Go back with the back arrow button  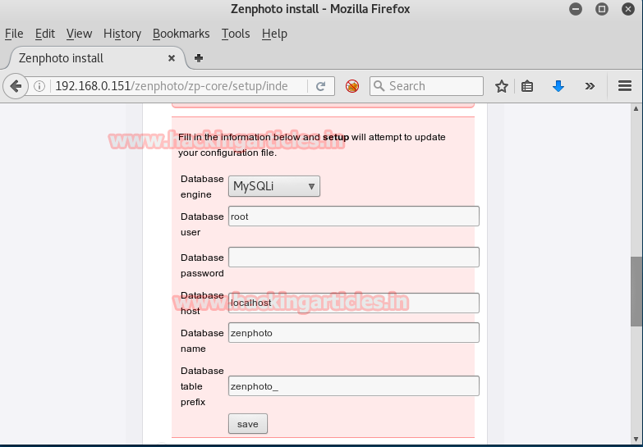[16, 86]
